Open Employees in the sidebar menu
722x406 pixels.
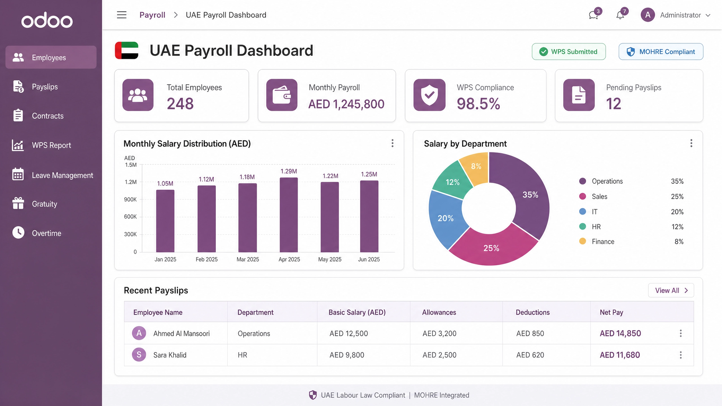tap(51, 57)
